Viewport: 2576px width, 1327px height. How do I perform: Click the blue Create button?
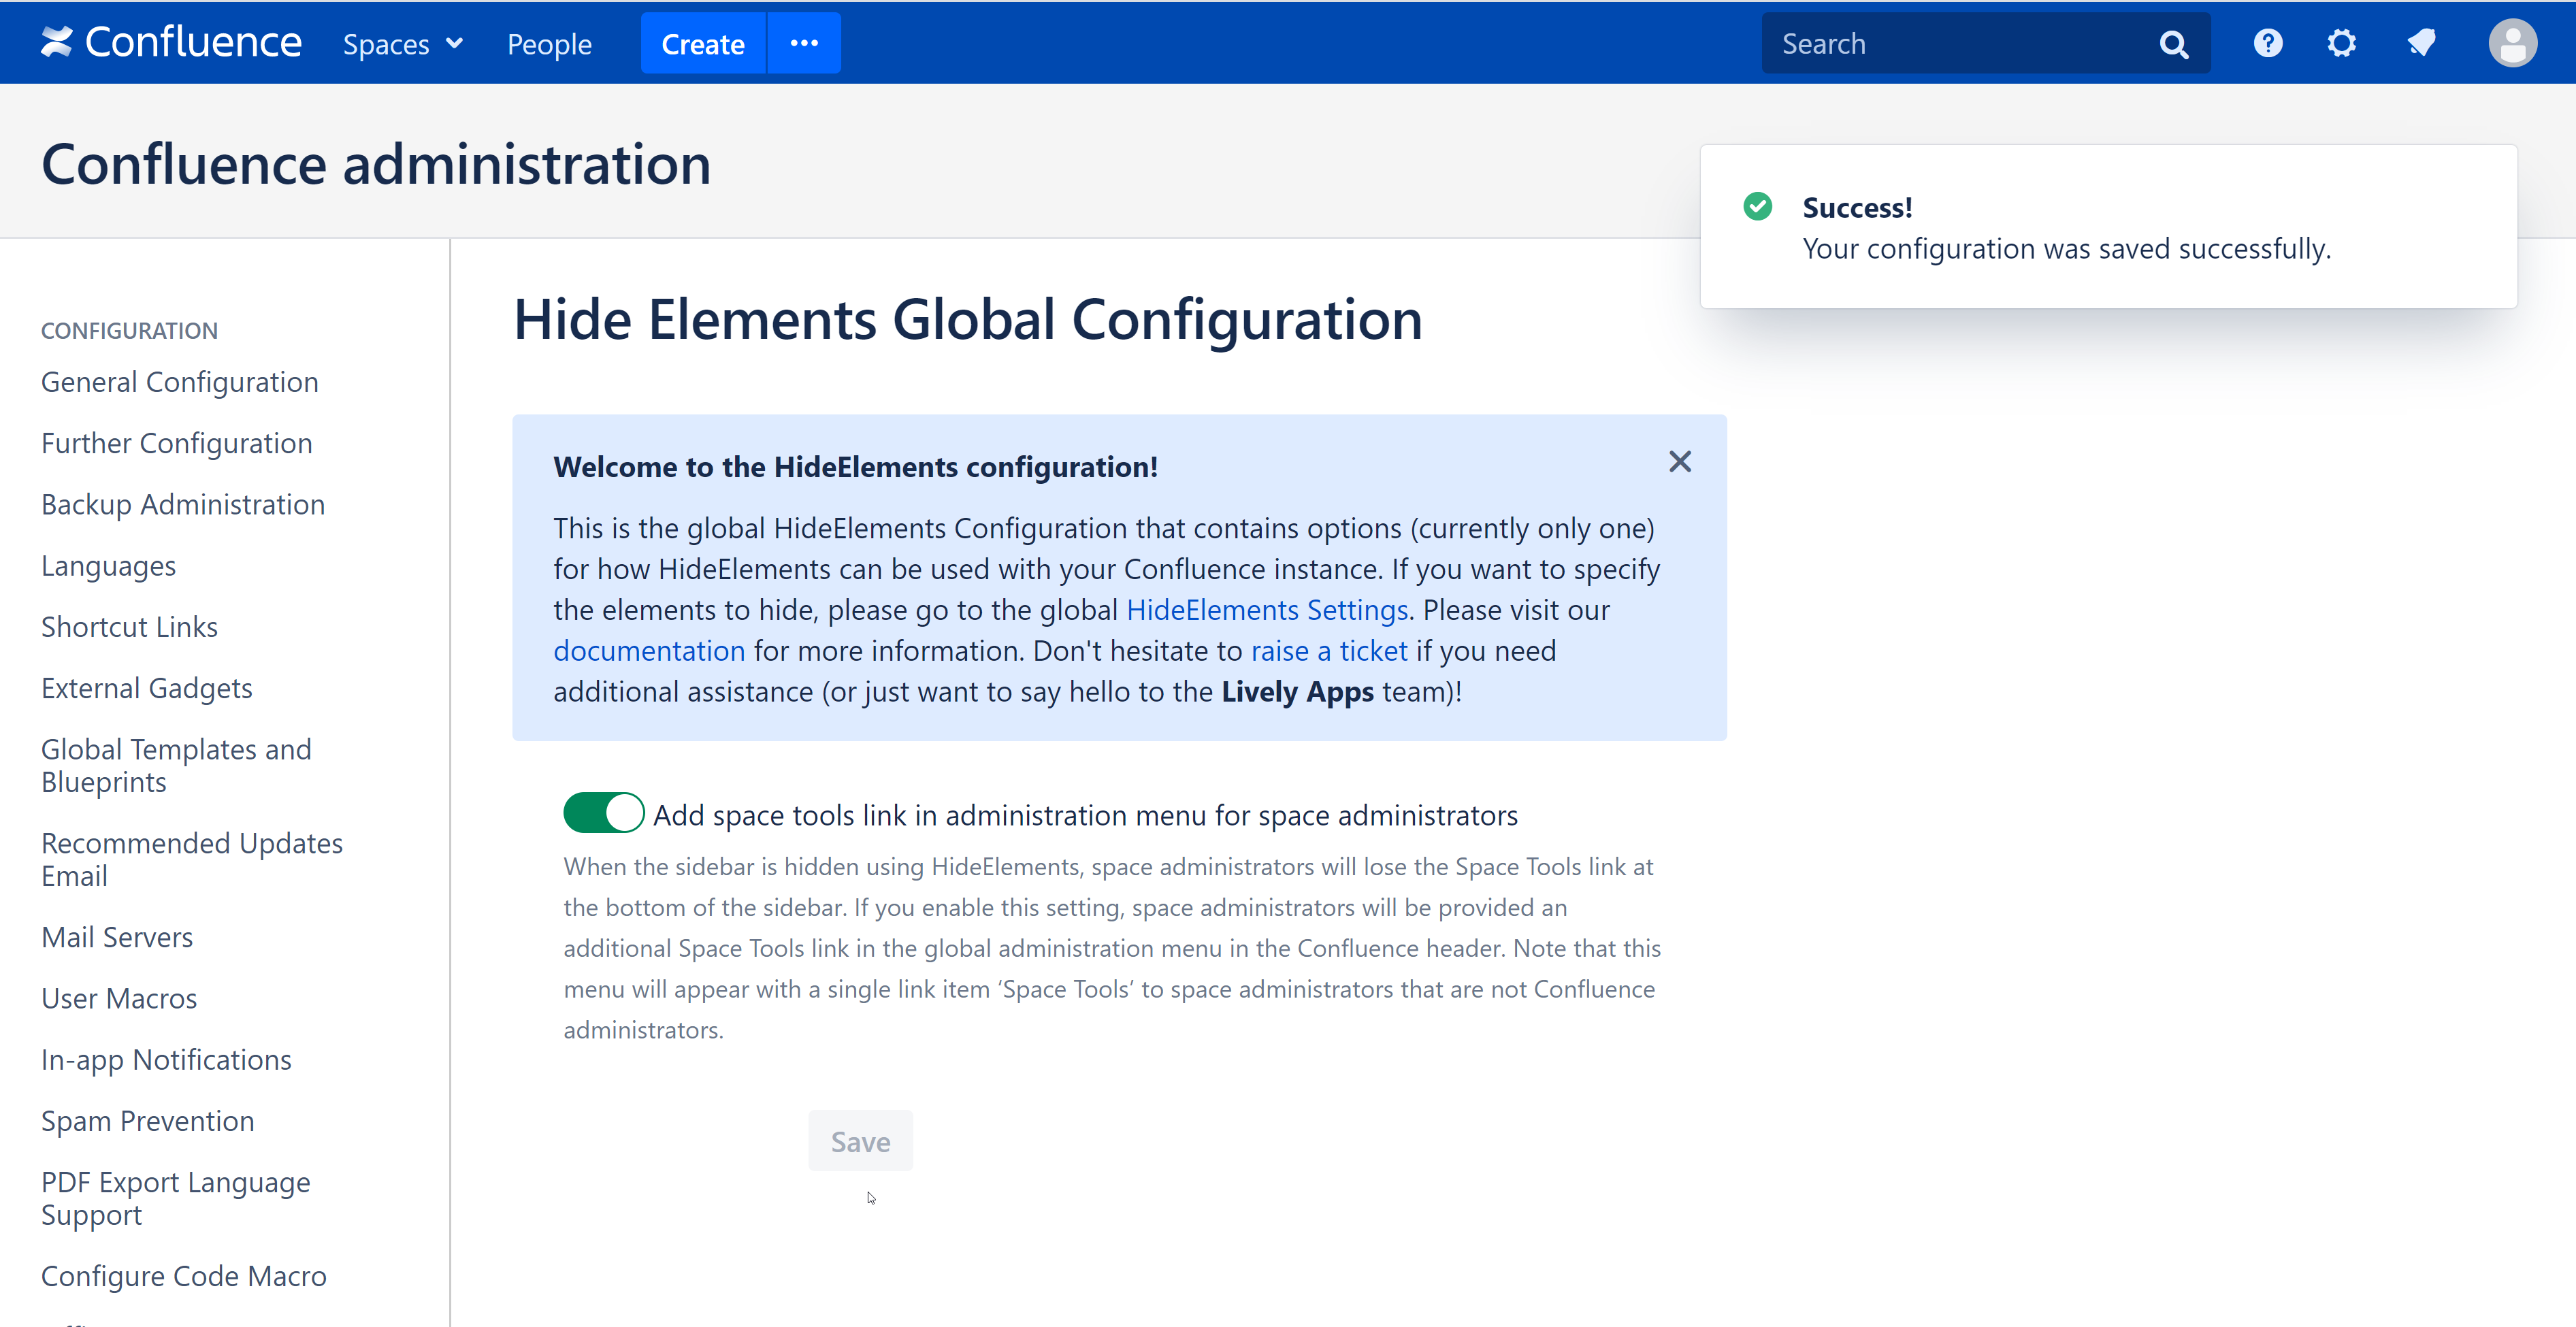tap(703, 44)
